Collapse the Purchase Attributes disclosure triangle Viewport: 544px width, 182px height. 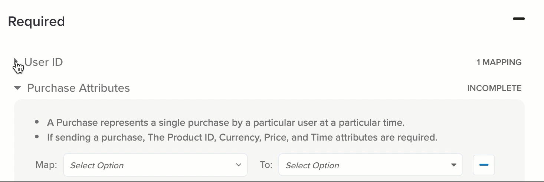(17, 88)
